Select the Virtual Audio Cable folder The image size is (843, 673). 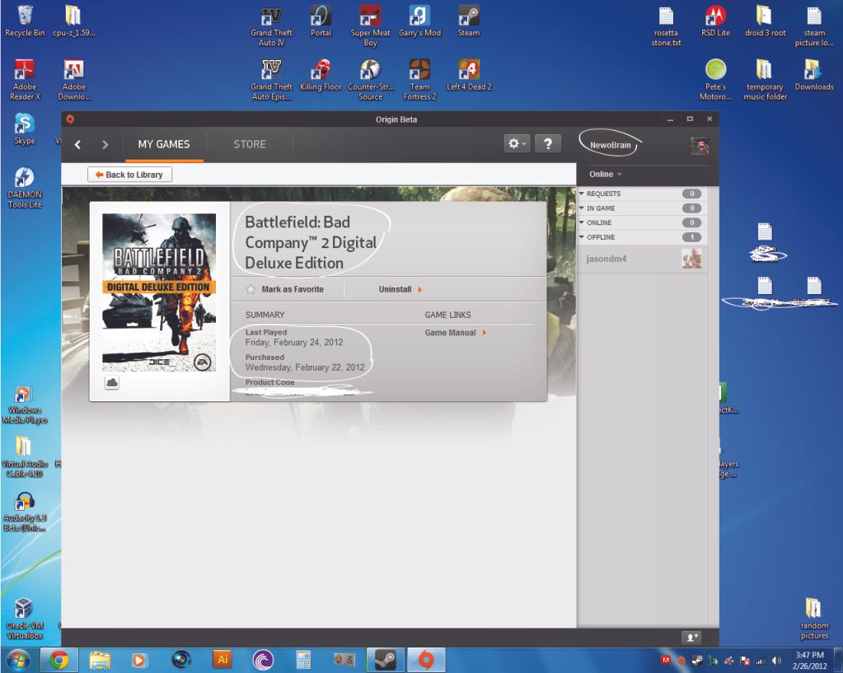(25, 456)
